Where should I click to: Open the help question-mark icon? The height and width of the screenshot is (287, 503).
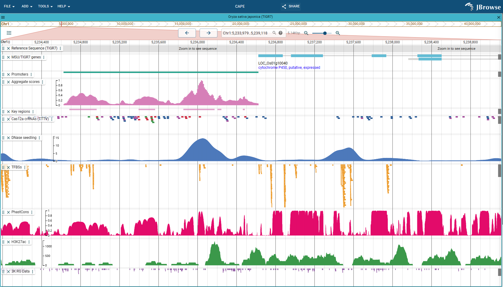(x=281, y=33)
